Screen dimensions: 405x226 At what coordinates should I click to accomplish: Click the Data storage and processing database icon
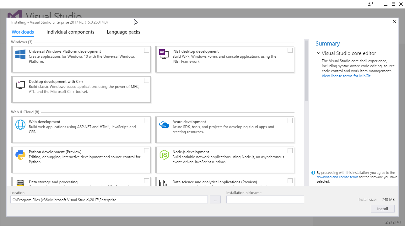(20, 184)
